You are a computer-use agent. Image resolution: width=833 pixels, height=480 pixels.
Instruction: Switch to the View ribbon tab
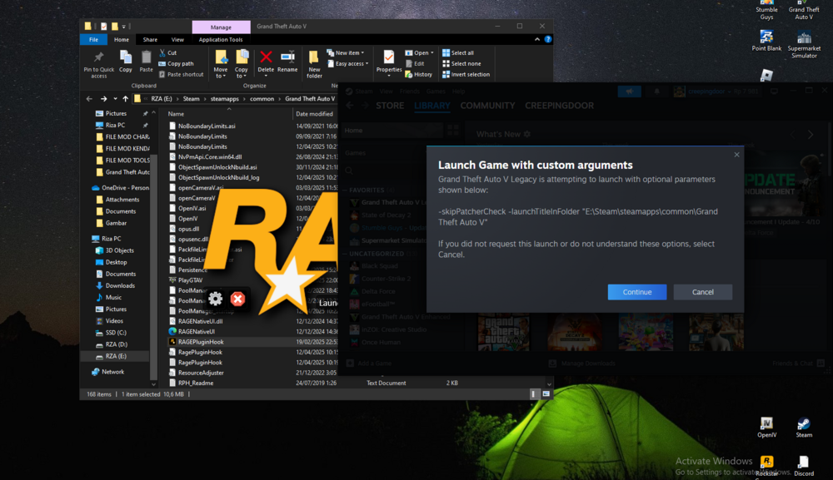click(177, 40)
